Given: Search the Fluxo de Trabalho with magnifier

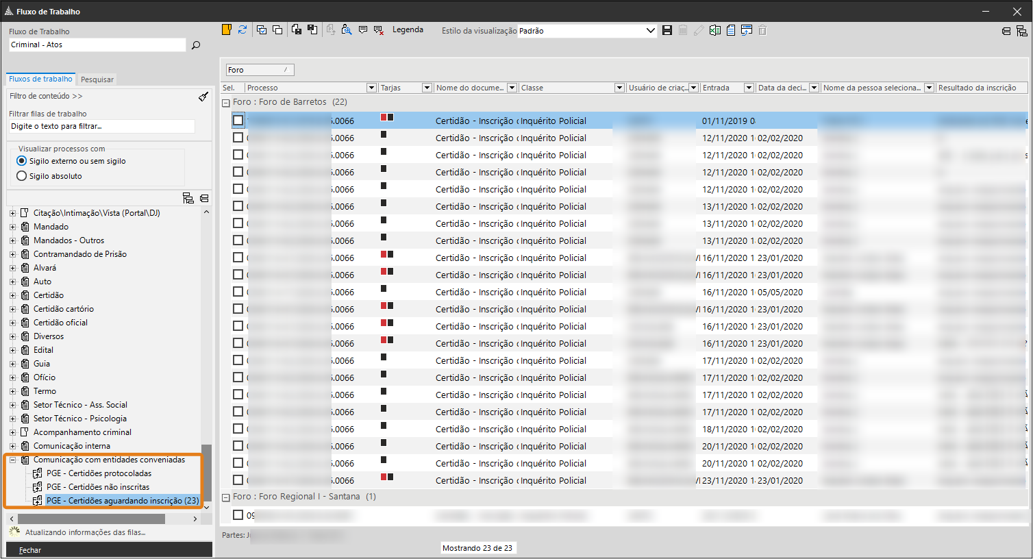Looking at the screenshot, I should pyautogui.click(x=196, y=45).
